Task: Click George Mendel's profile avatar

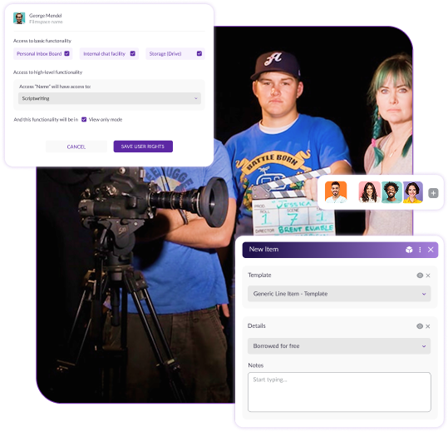Action: tap(19, 18)
